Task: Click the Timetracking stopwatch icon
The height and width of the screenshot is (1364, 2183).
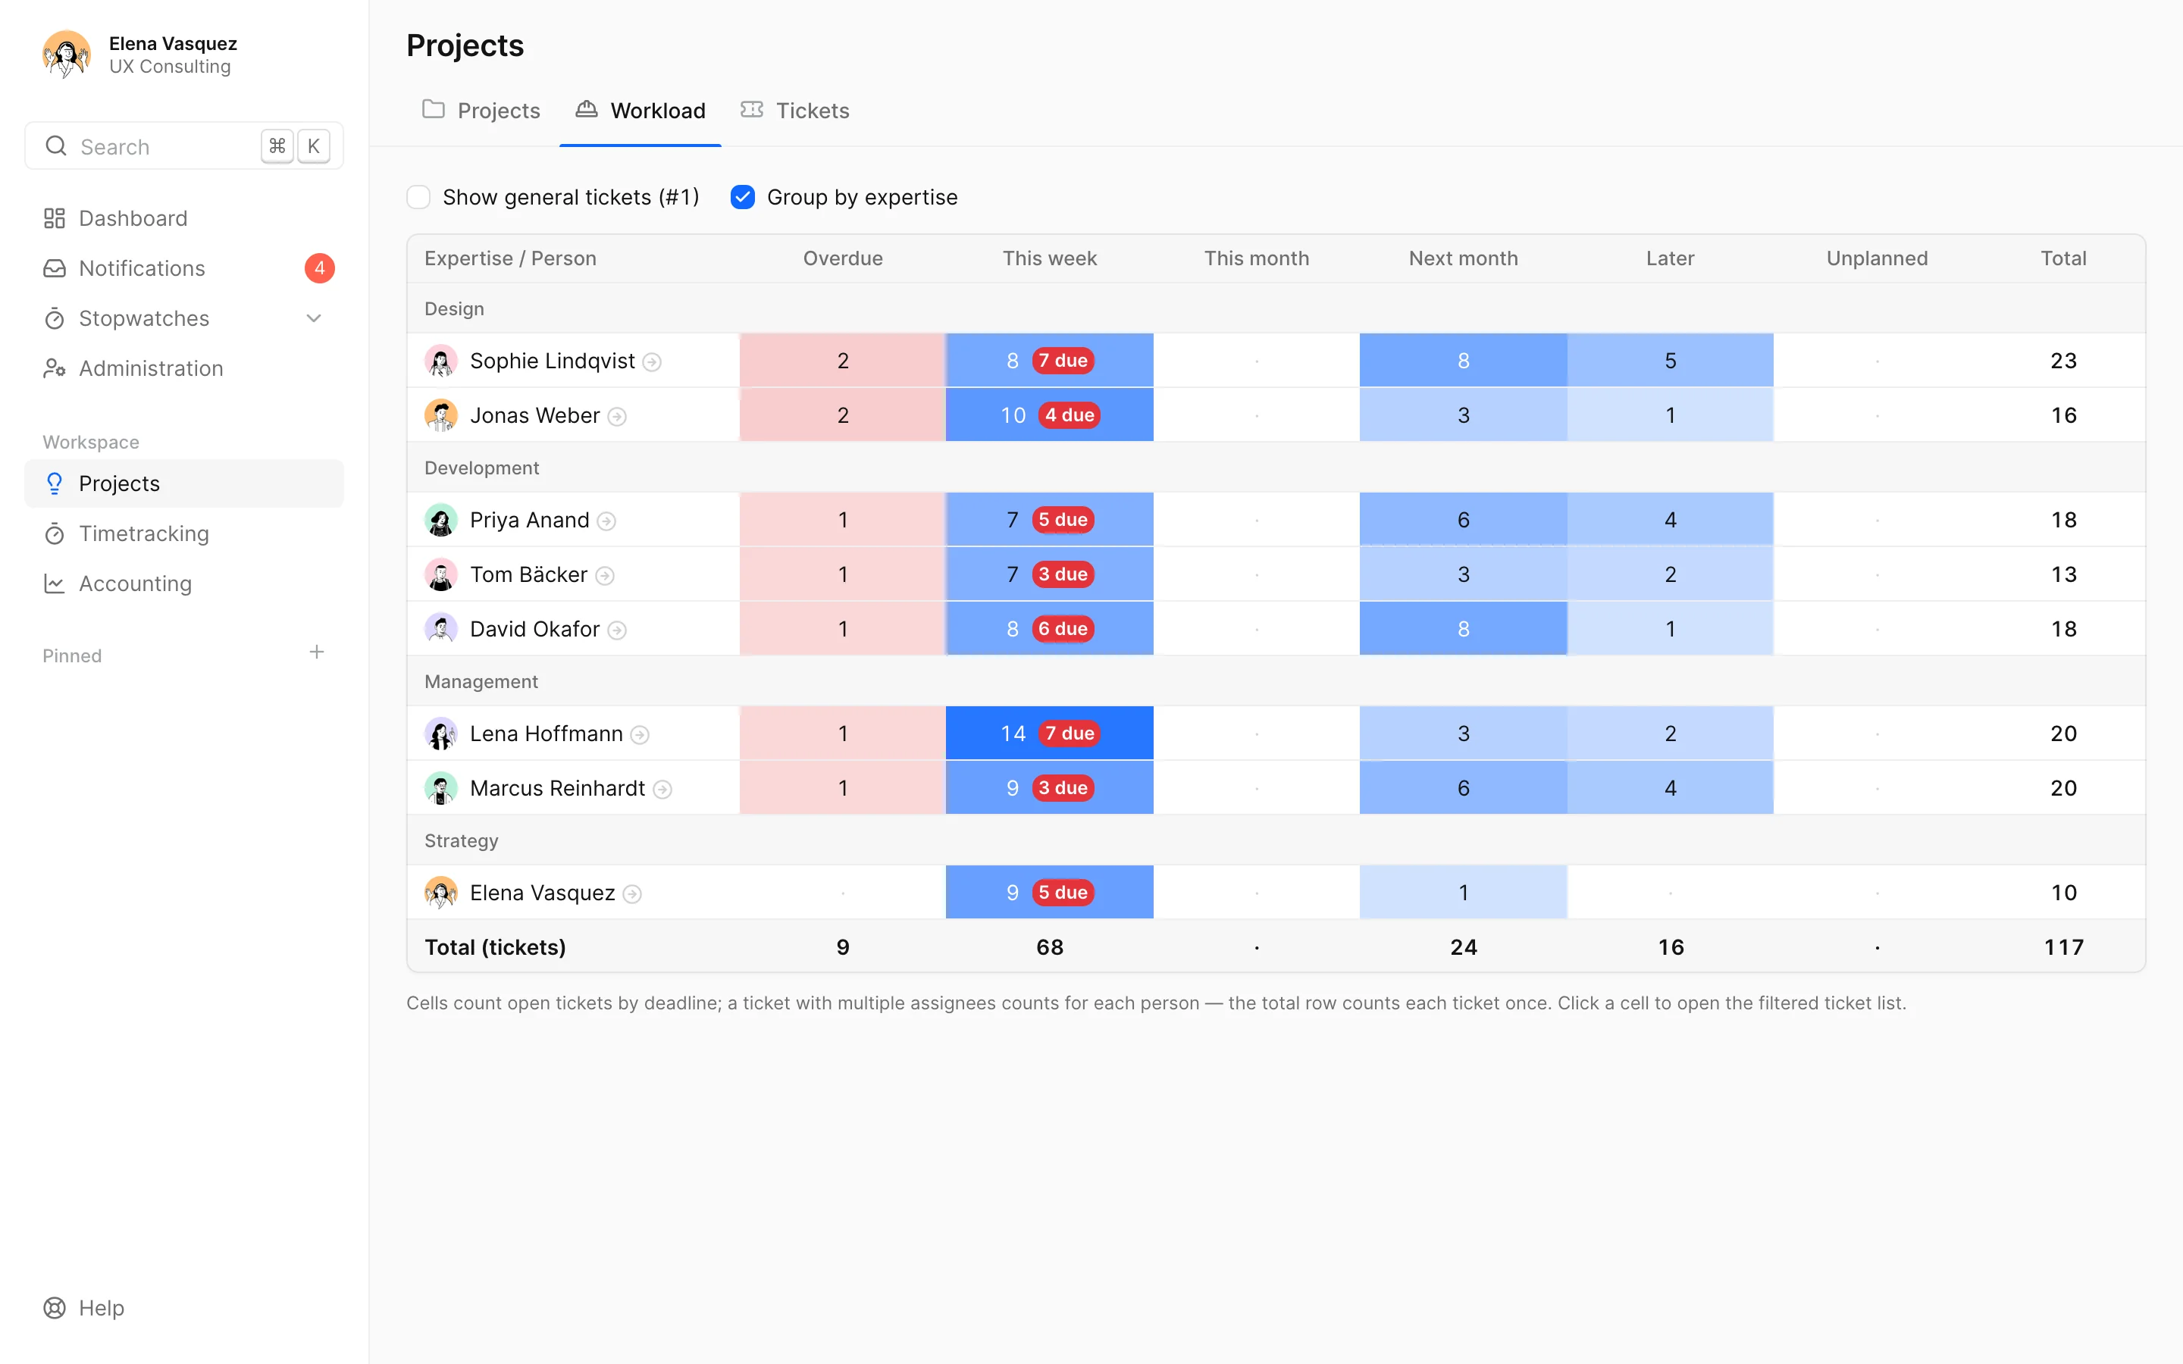Action: [x=54, y=534]
